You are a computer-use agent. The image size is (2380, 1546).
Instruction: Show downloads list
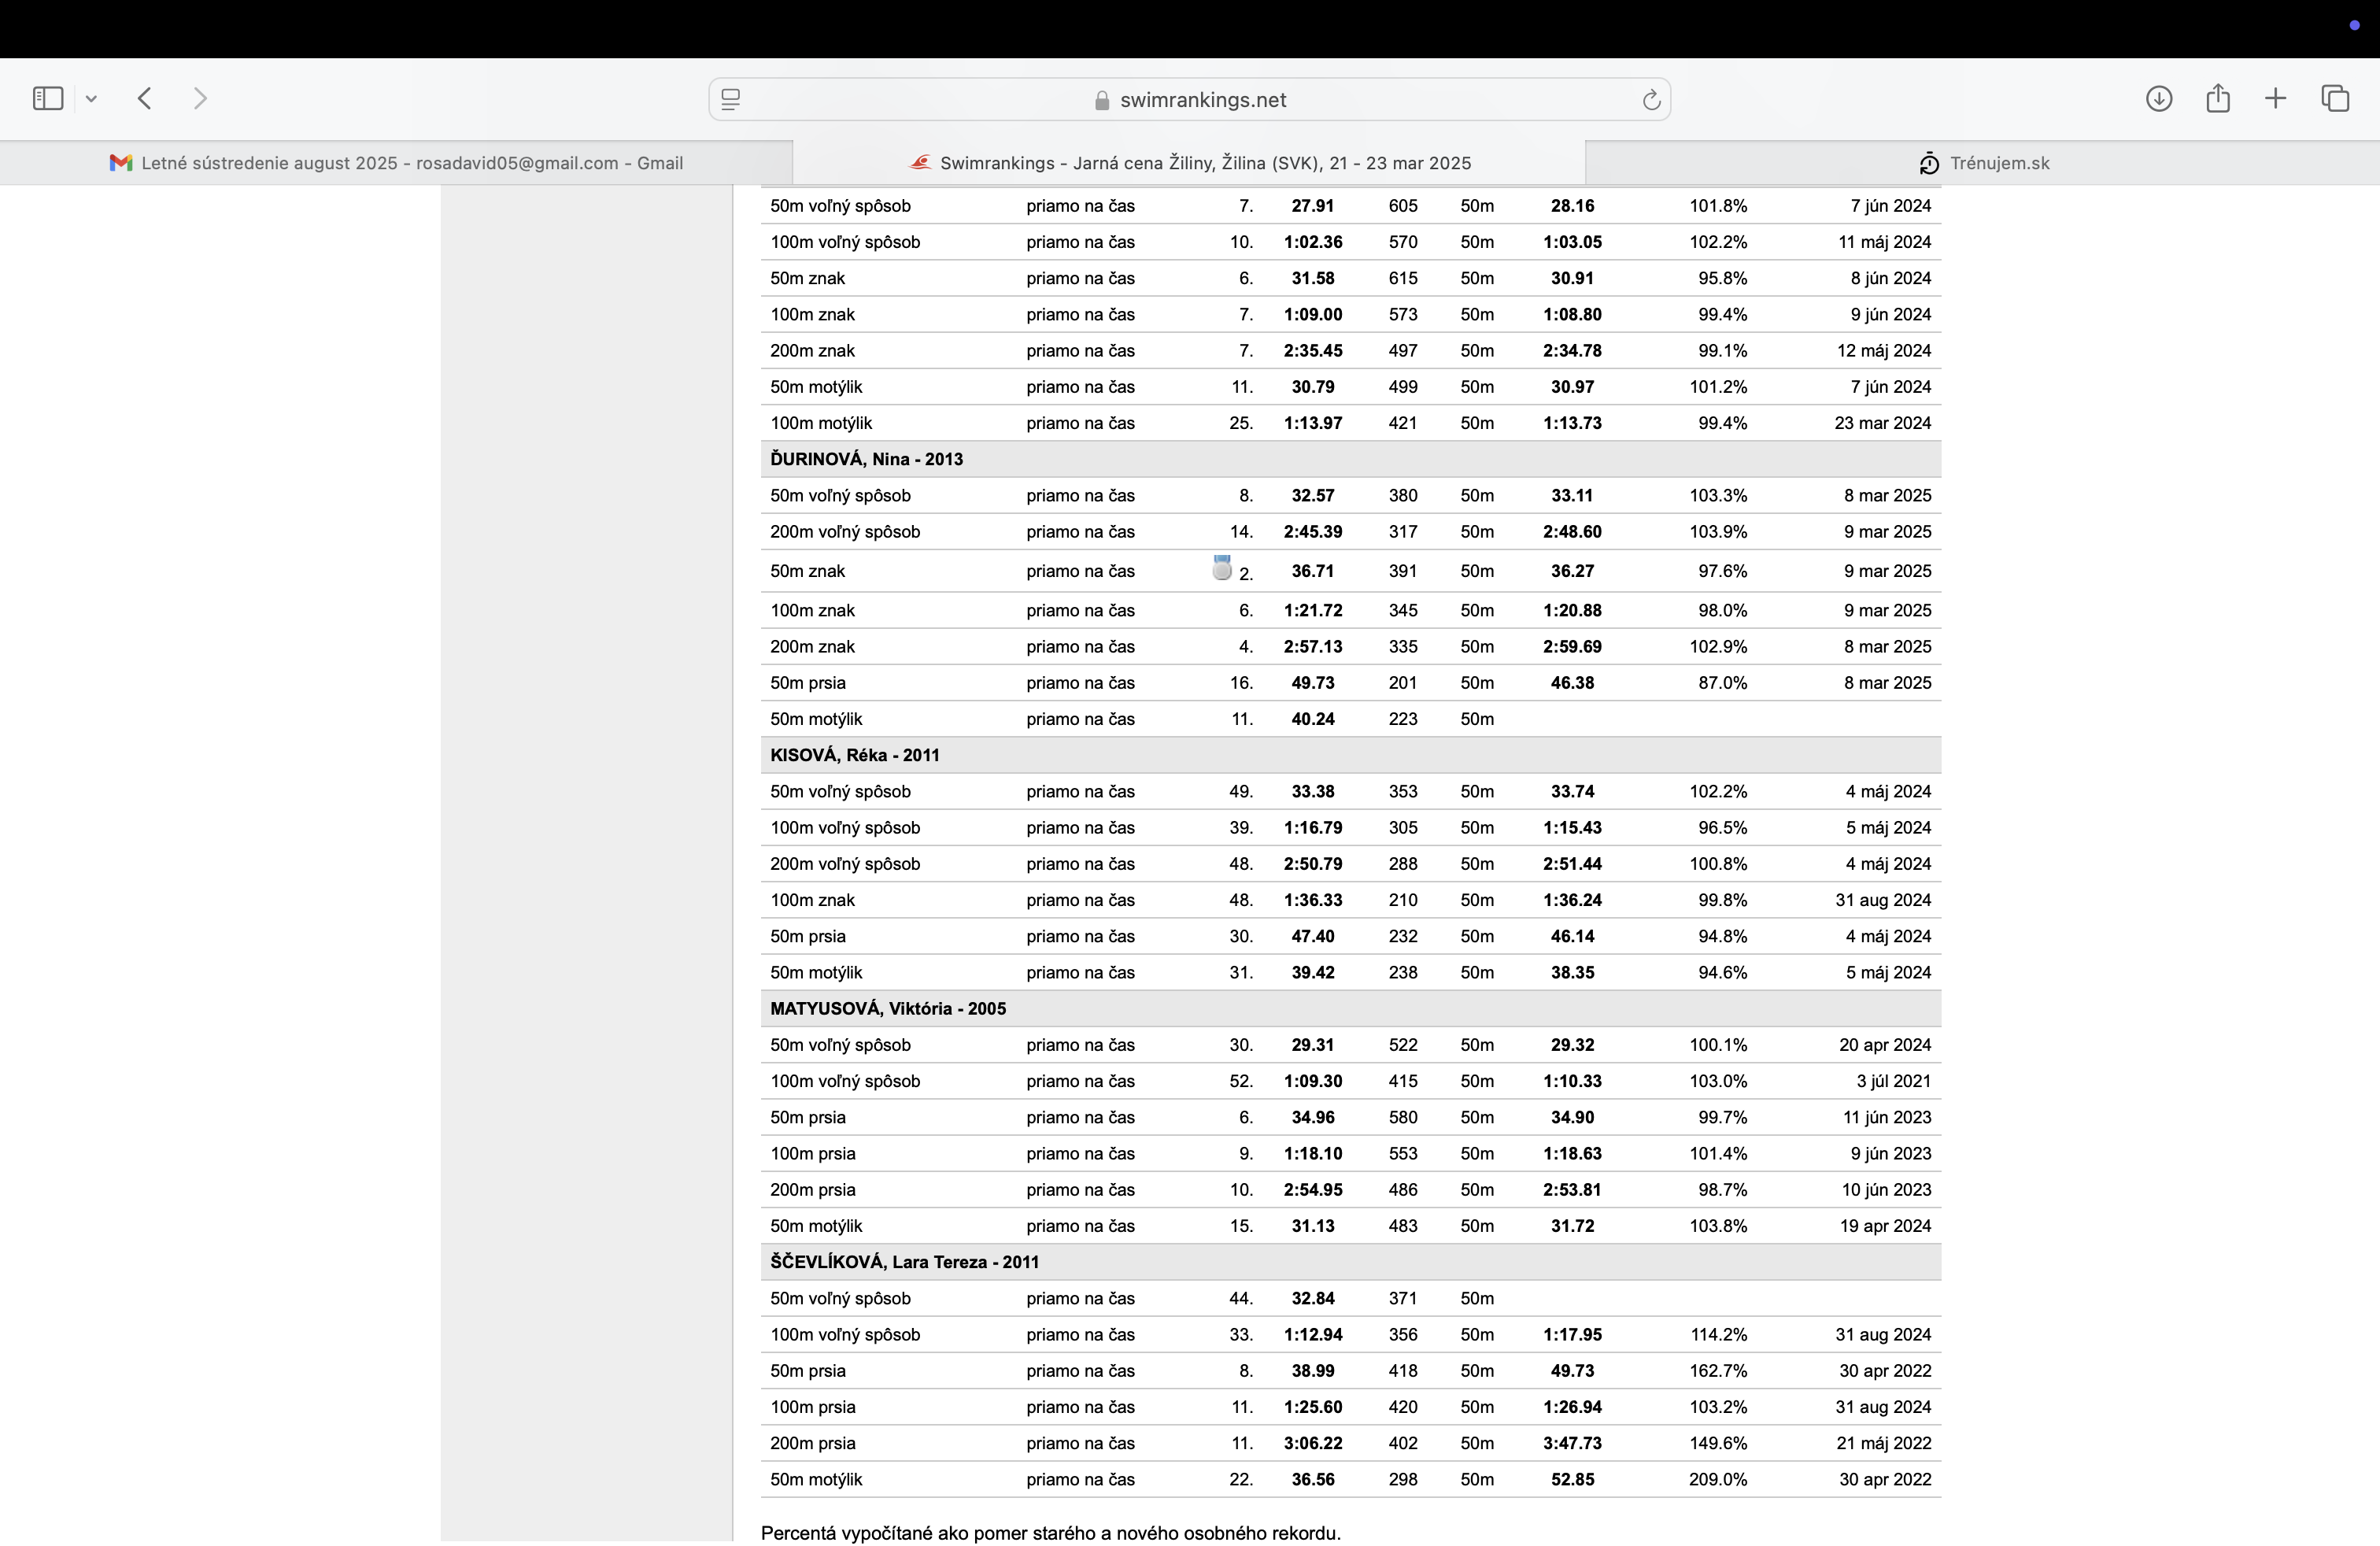coord(2158,98)
